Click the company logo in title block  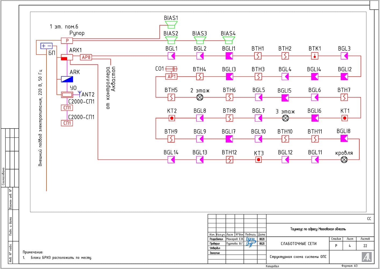[x=367, y=257]
